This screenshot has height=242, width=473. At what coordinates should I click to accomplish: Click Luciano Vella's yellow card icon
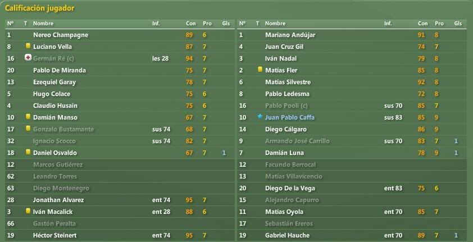point(28,46)
